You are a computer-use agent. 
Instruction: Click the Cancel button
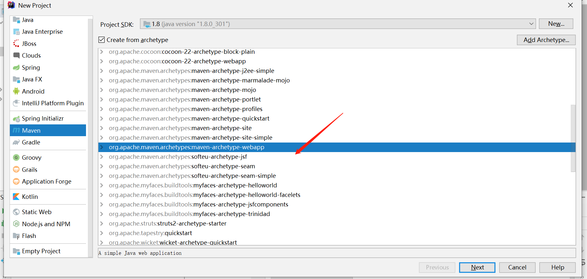tap(517, 268)
